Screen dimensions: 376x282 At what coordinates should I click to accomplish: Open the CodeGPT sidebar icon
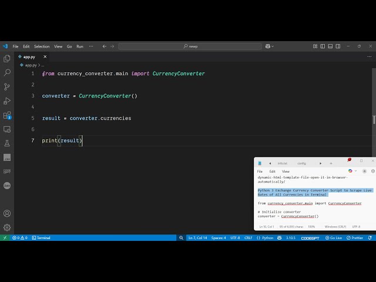click(7, 172)
